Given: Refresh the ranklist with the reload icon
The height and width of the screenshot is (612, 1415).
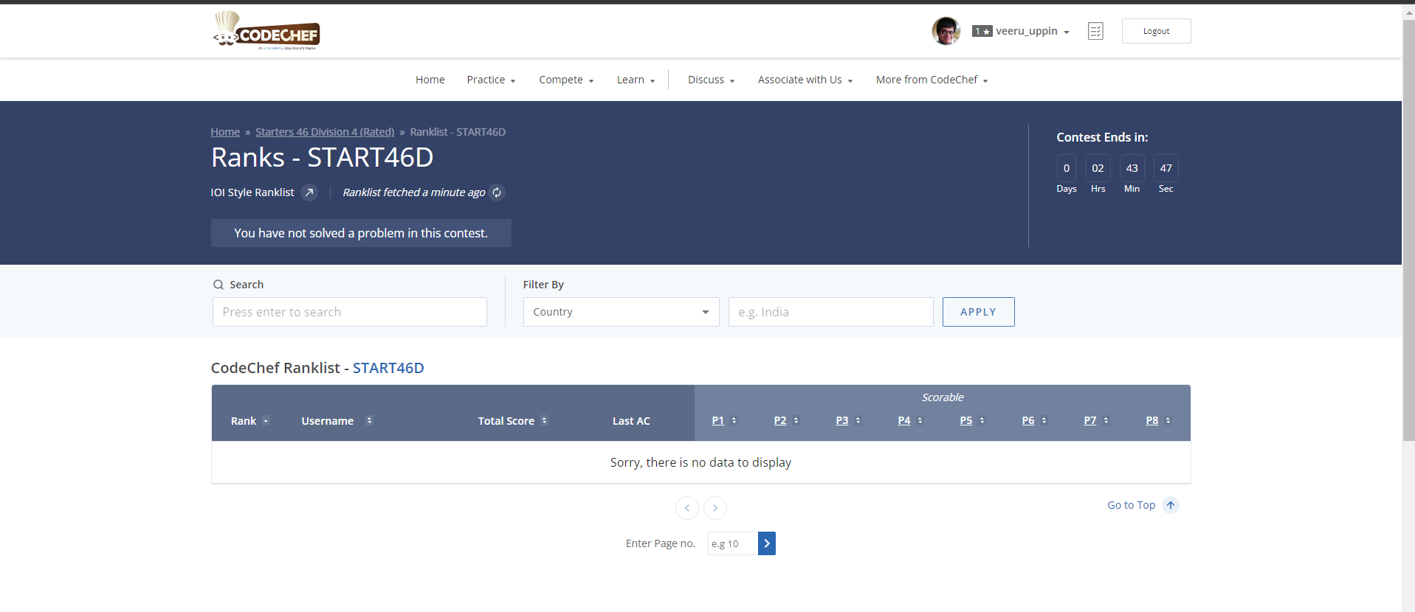Looking at the screenshot, I should [497, 192].
